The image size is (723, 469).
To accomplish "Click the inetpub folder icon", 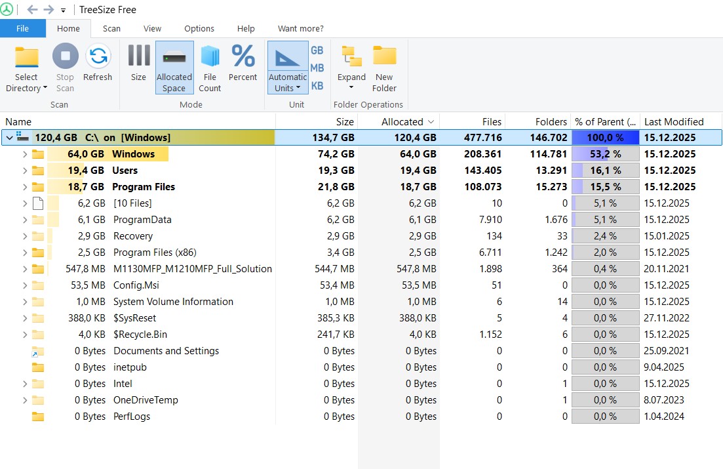I will (x=38, y=367).
